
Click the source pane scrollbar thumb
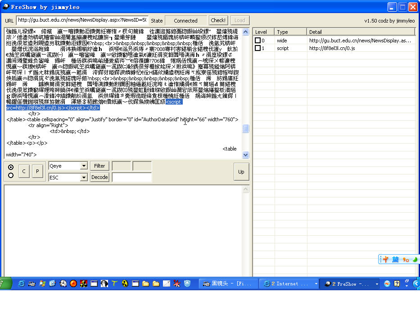coord(245,128)
